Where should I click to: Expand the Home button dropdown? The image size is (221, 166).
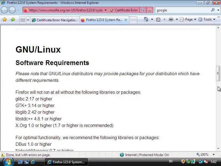pos(152,19)
